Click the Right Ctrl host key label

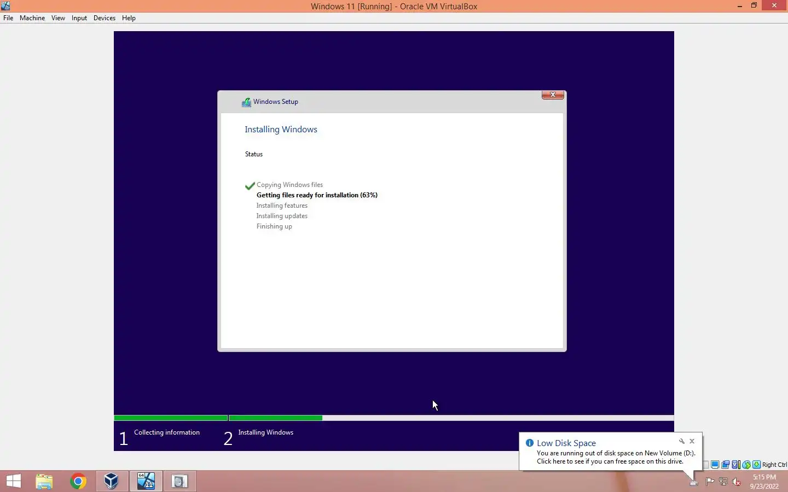pos(774,465)
